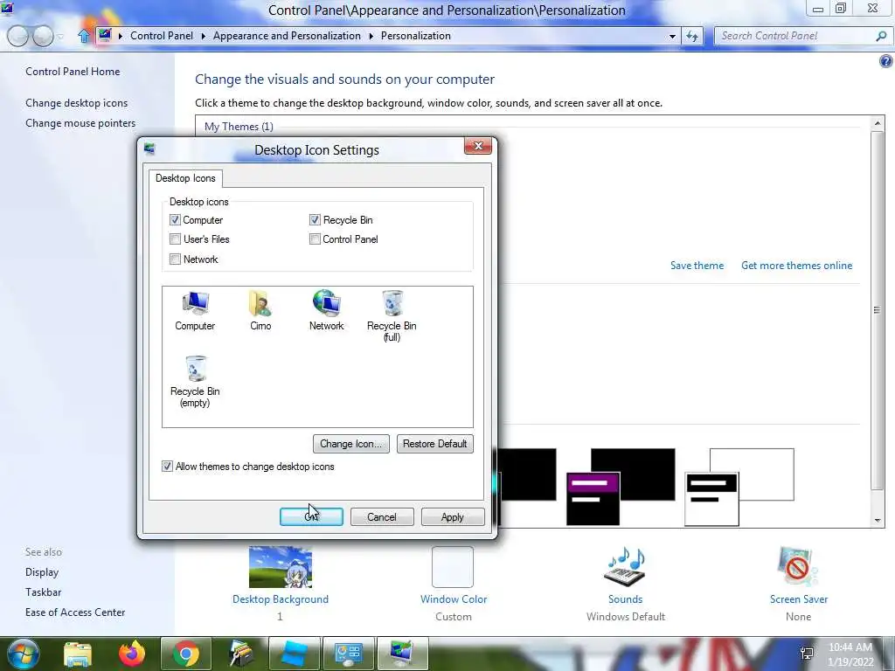
Task: Click the taskbar clock and date
Action: (x=850, y=654)
